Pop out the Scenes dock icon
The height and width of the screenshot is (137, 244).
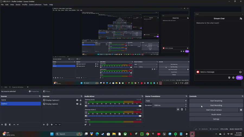pyautogui.click(x=40, y=96)
